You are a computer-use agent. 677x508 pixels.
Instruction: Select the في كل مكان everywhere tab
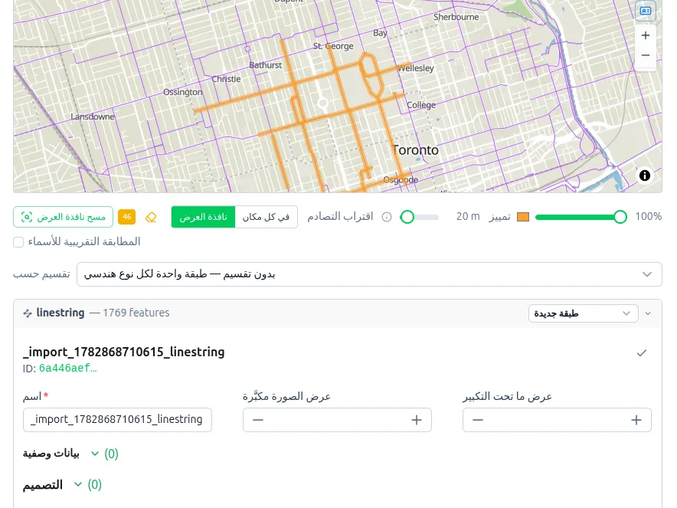click(x=266, y=217)
